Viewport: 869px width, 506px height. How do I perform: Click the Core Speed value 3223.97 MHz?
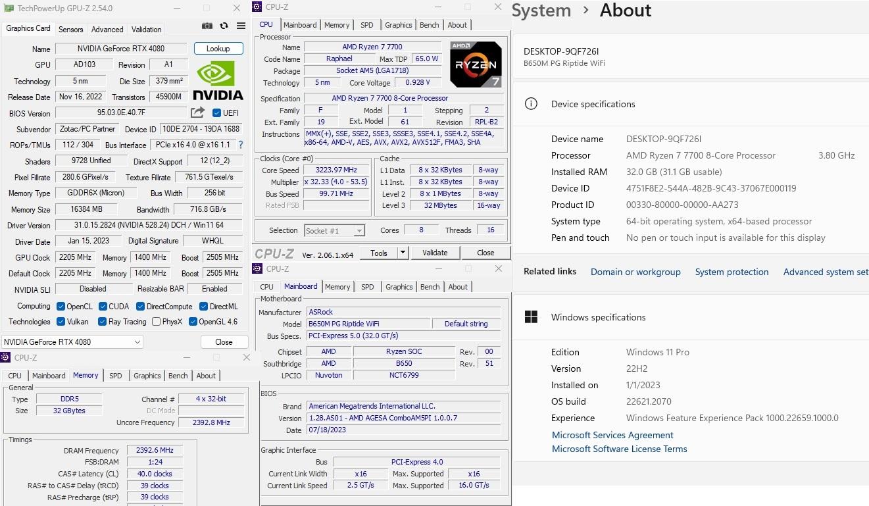[x=336, y=170]
